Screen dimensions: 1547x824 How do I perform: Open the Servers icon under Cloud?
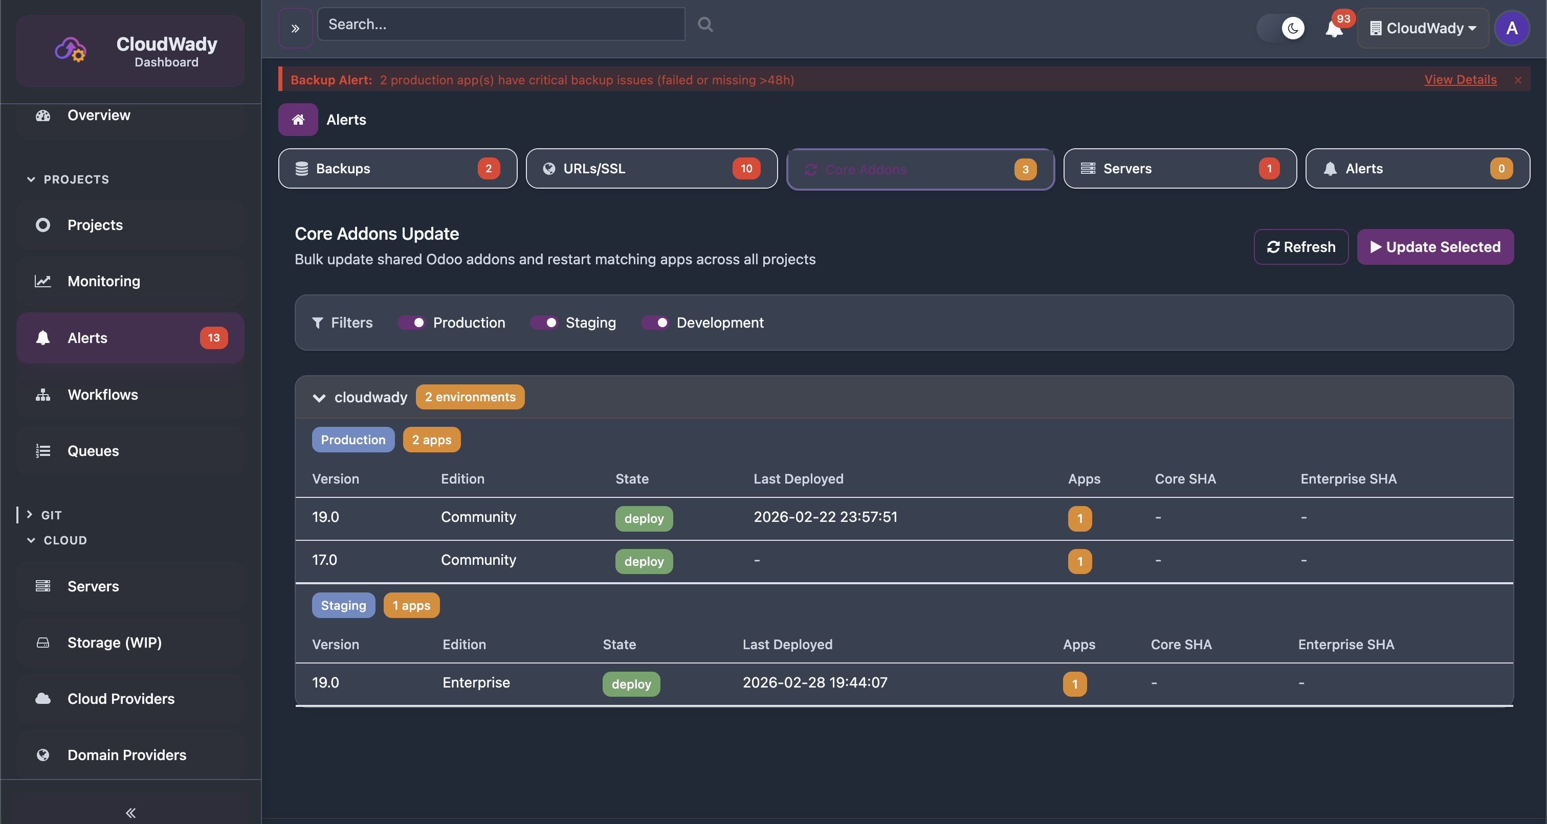42,586
